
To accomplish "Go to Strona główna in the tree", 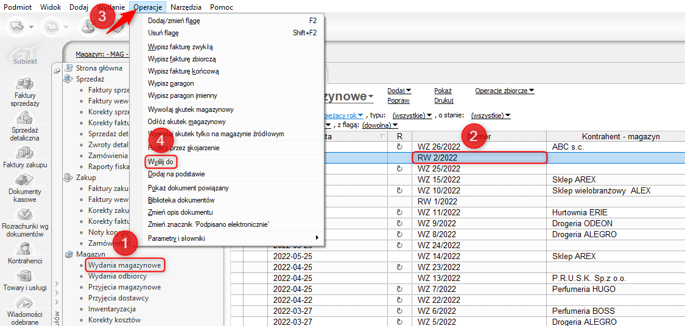I will tap(99, 68).
